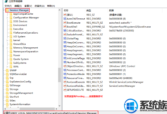Click the tree pane vertical scrollbar thumb
The height and width of the screenshot is (114, 167).
[x=59, y=75]
